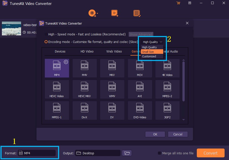The image size is (229, 160).
Task: Switch to the General Audio tab
Action: pos(171,51)
